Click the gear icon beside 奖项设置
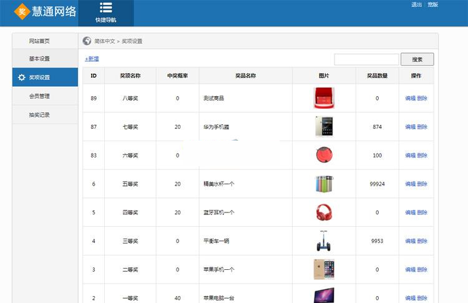 tap(22, 77)
